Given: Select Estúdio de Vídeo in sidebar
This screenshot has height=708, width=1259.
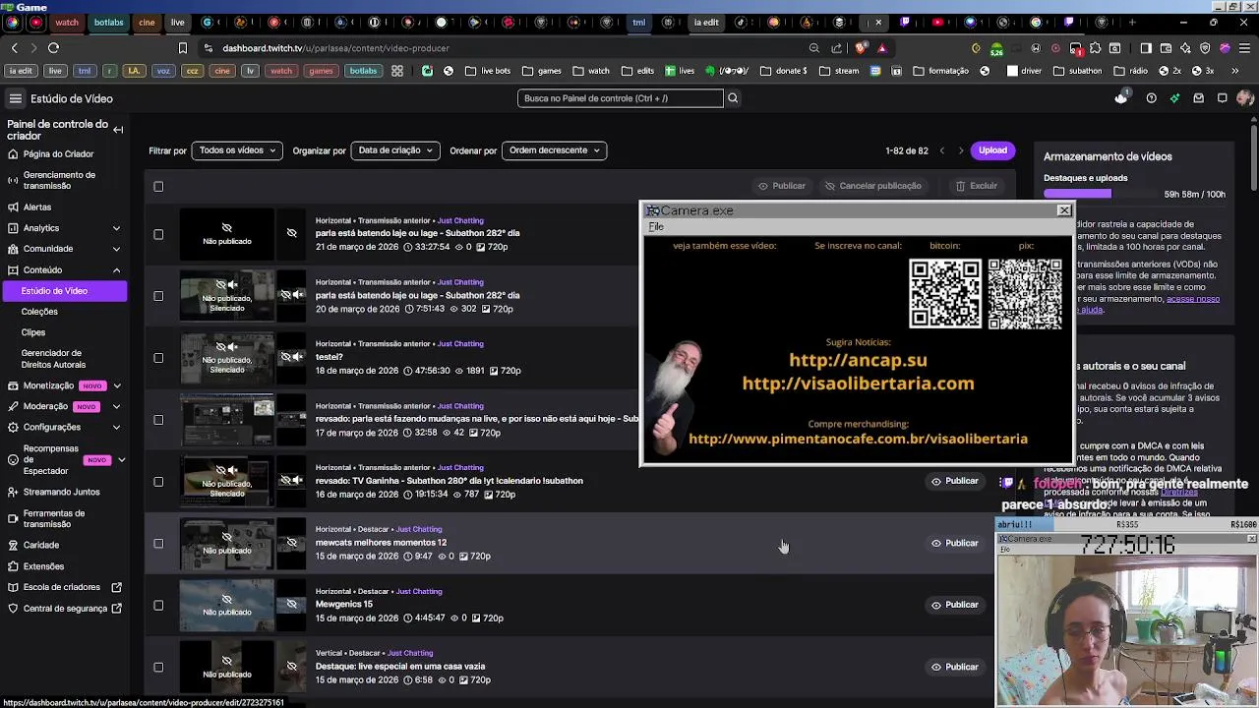Looking at the screenshot, I should [x=65, y=291].
